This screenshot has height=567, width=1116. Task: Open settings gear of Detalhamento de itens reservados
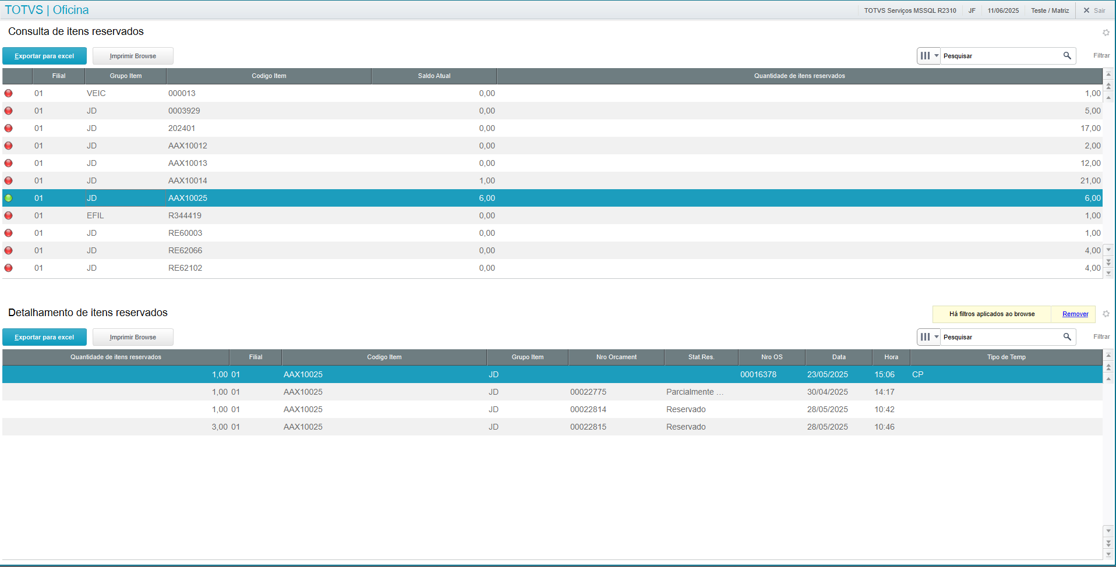[1106, 314]
